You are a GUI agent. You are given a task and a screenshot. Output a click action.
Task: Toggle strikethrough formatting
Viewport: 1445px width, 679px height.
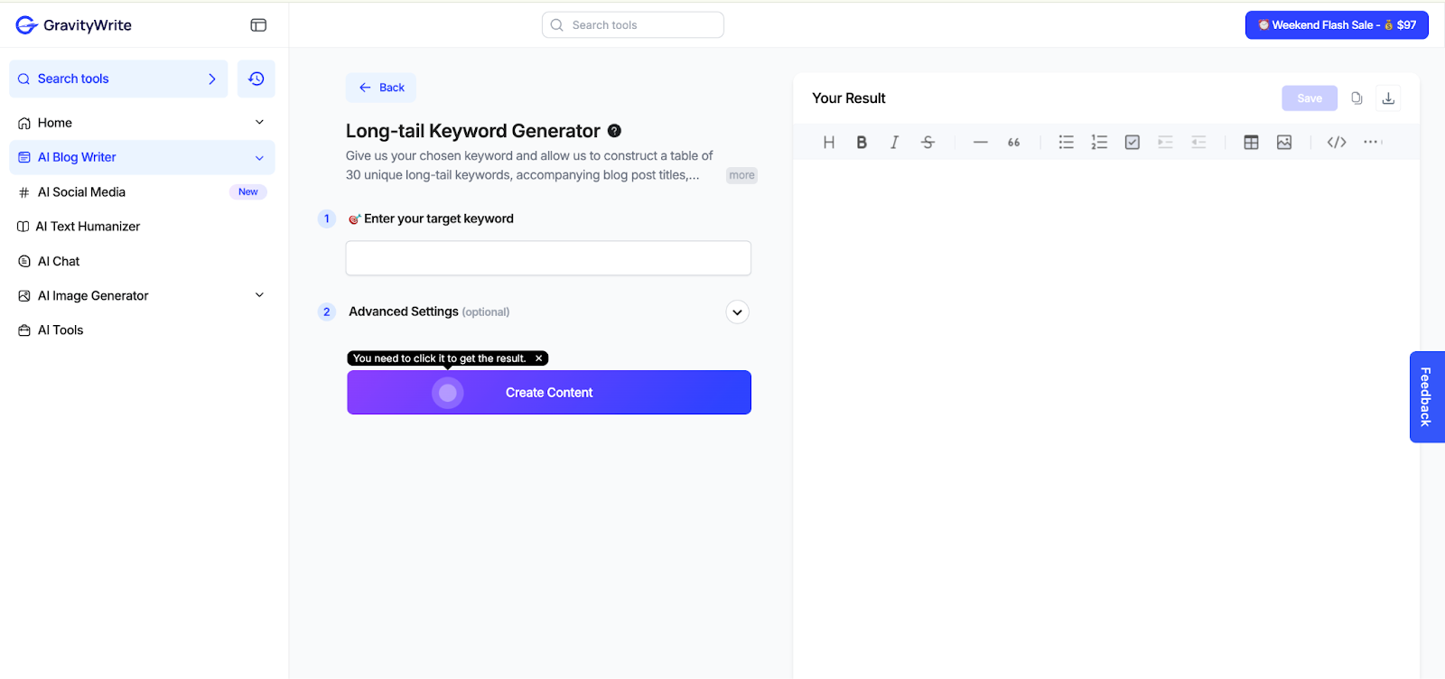click(x=928, y=142)
